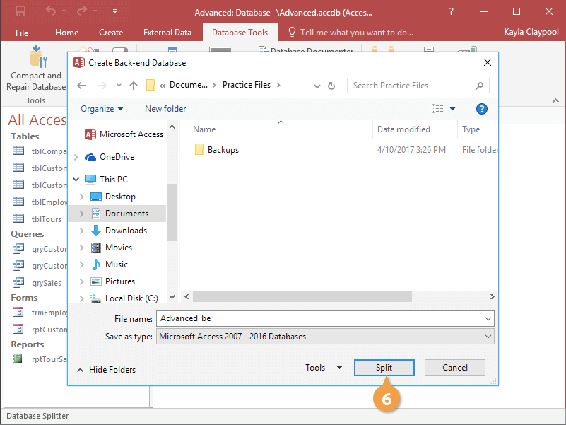
Task: Click the search magnifier icon in the dialog
Action: [x=479, y=86]
